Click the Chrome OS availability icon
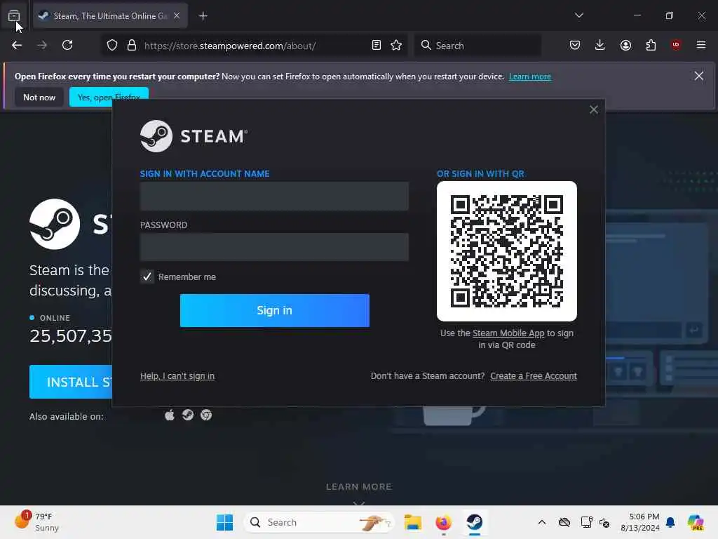Image resolution: width=718 pixels, height=539 pixels. (206, 415)
